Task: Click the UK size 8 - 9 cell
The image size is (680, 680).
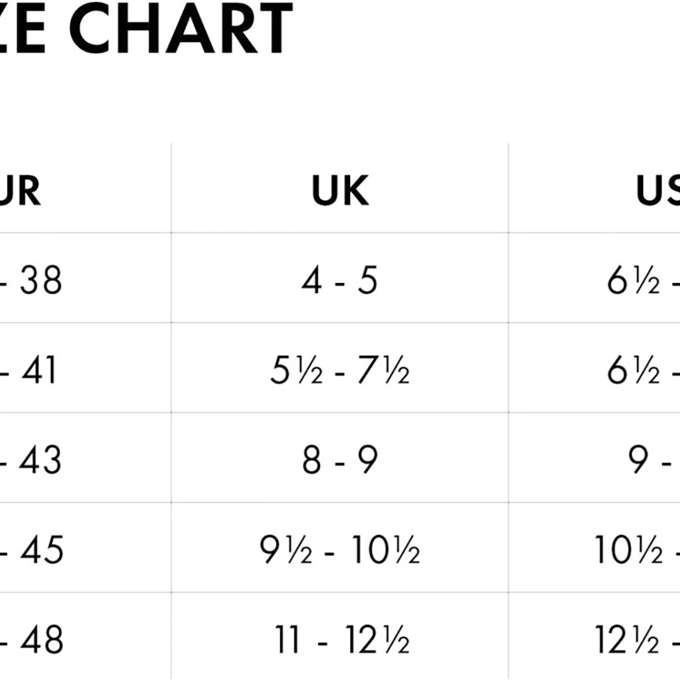Action: click(339, 460)
